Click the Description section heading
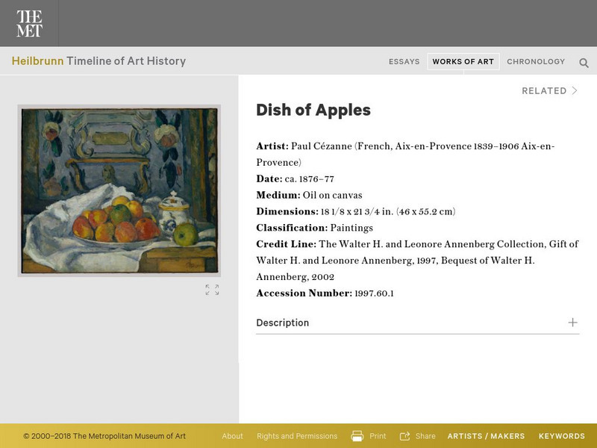597x448 pixels. pyautogui.click(x=282, y=323)
